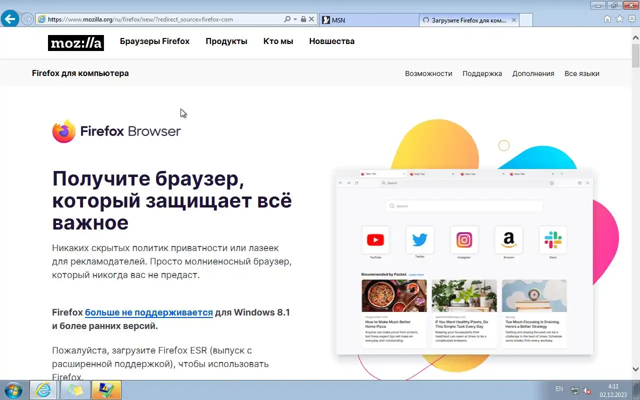This screenshot has width=640, height=400.
Task: Open the Windows Start menu
Action: click(13, 390)
